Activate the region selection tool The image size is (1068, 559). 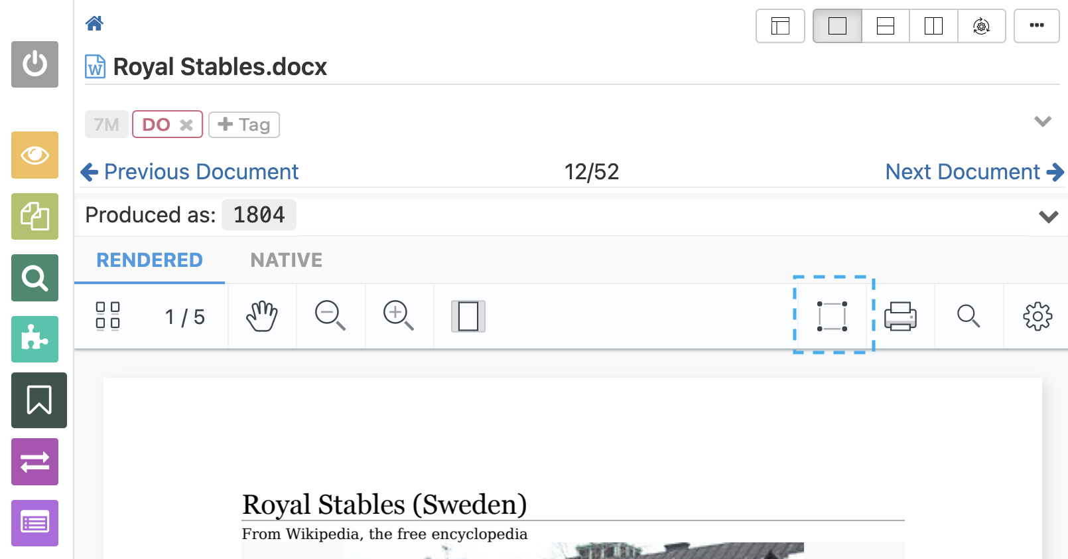pos(832,316)
